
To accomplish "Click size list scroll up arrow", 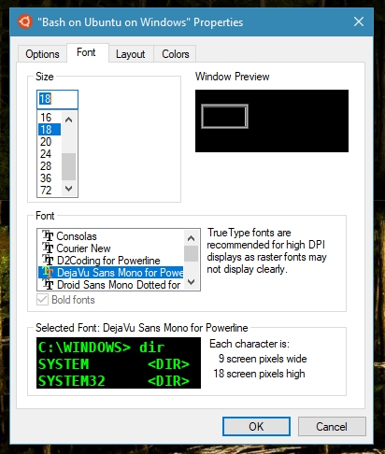I will click(x=69, y=120).
